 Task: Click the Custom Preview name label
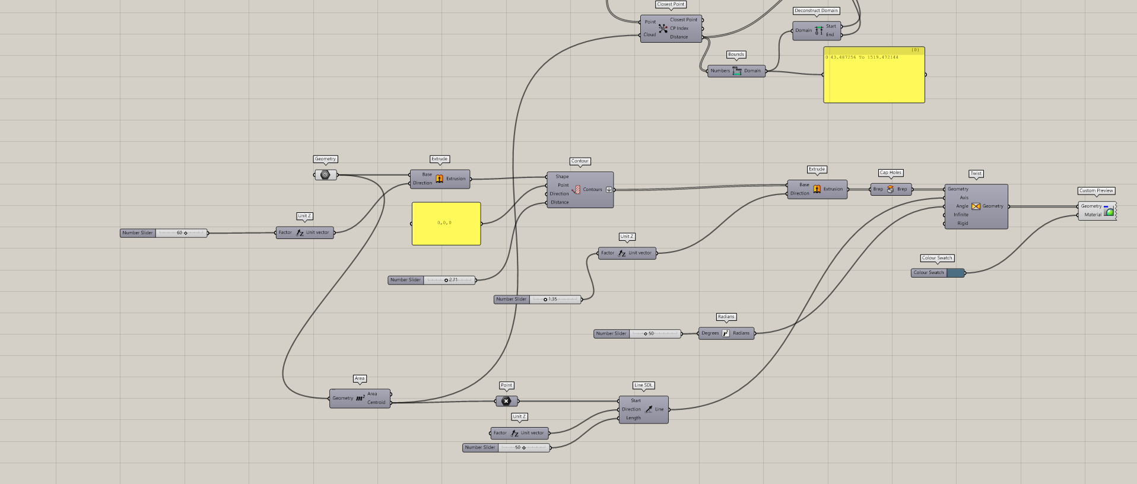tap(1097, 190)
